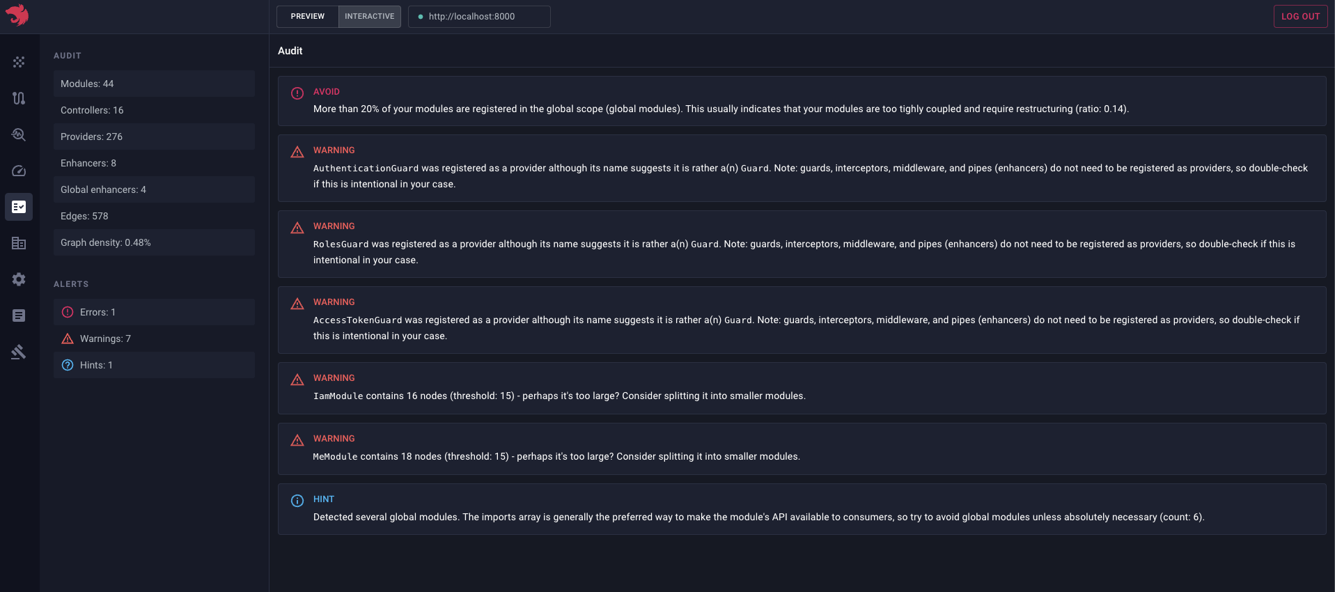Click the warning triangle beside the AccessTokenGuard alert
1335x592 pixels.
297,304
